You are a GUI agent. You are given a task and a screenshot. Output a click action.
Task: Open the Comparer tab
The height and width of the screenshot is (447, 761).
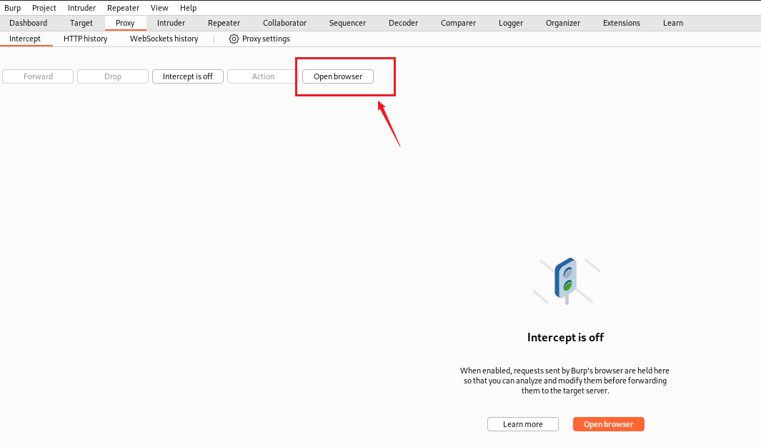(458, 23)
